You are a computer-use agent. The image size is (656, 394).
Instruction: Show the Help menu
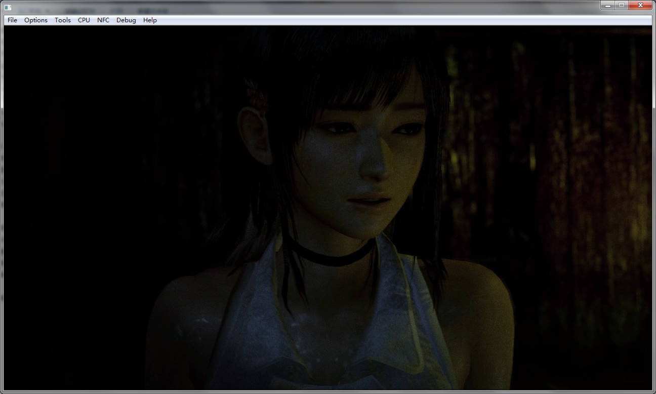click(x=150, y=20)
